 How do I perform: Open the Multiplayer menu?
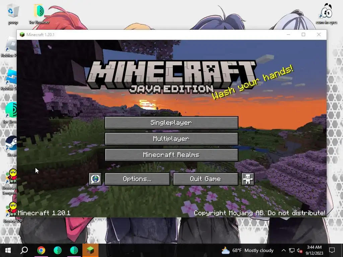pyautogui.click(x=171, y=139)
